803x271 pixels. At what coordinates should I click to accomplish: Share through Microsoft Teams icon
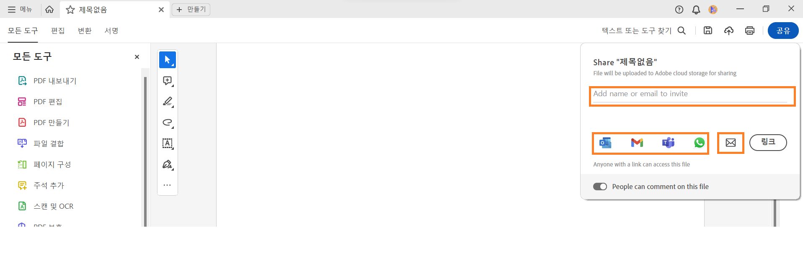coord(668,143)
